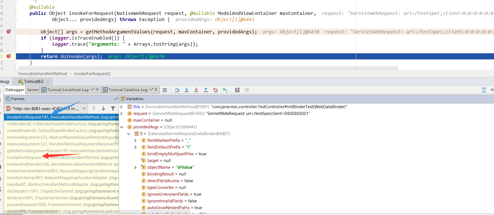Viewport: 494px width, 215px height.
Task: Click the Drop Frame icon
Action: click(215, 90)
